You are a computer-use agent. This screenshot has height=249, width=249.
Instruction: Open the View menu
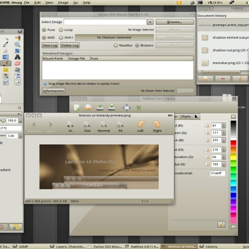click(49, 2)
